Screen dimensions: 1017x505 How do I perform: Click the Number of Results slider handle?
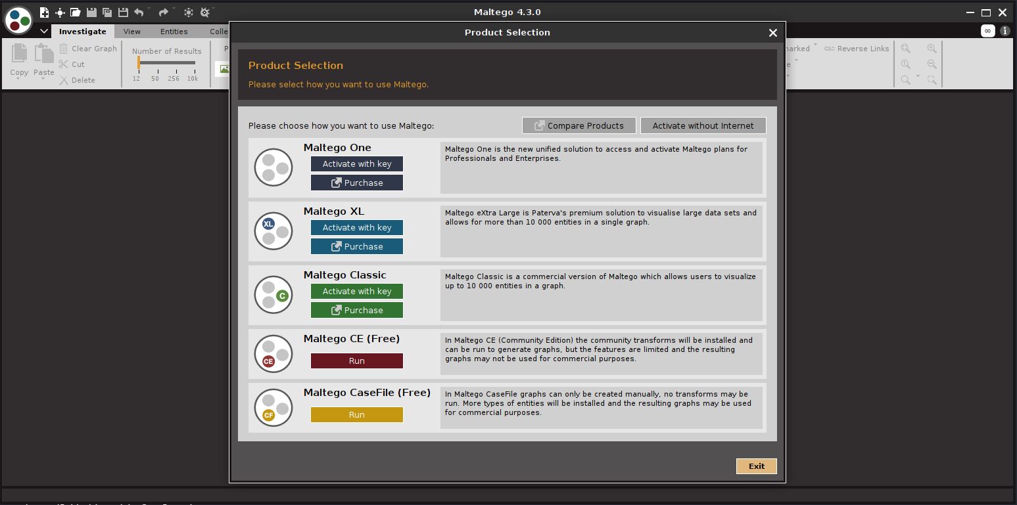(139, 62)
